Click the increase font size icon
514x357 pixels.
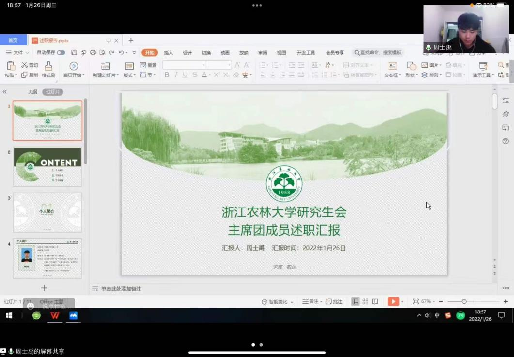pos(237,65)
